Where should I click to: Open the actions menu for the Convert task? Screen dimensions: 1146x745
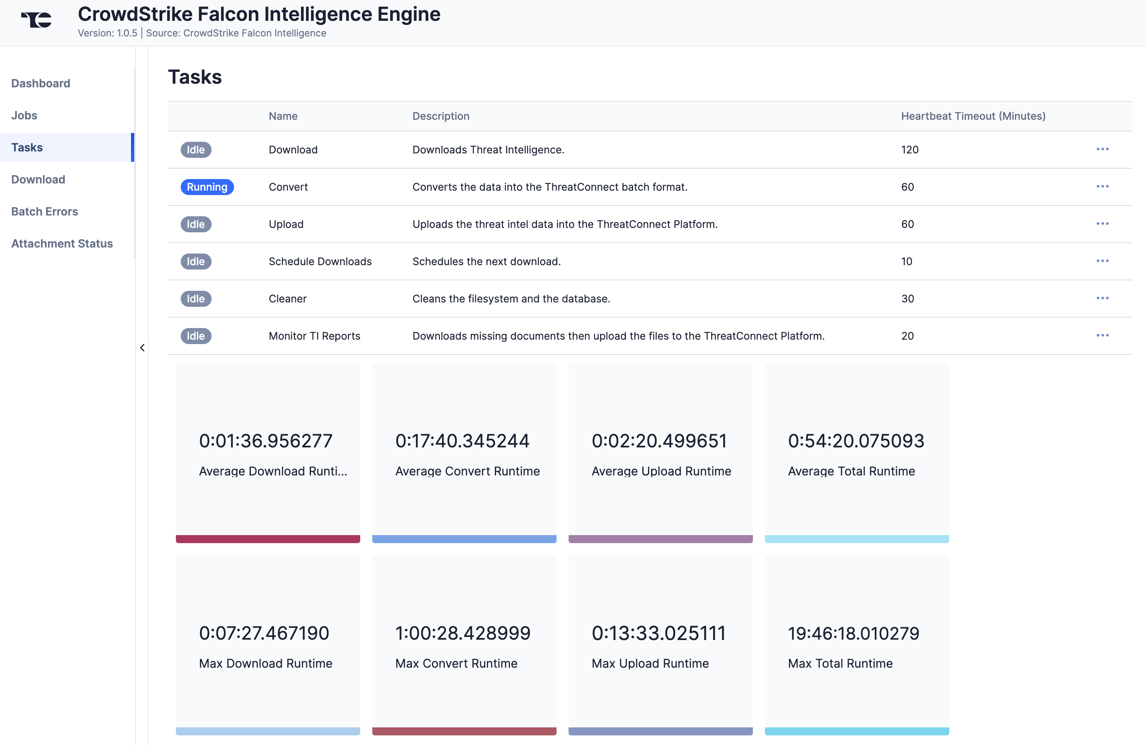[x=1103, y=187]
